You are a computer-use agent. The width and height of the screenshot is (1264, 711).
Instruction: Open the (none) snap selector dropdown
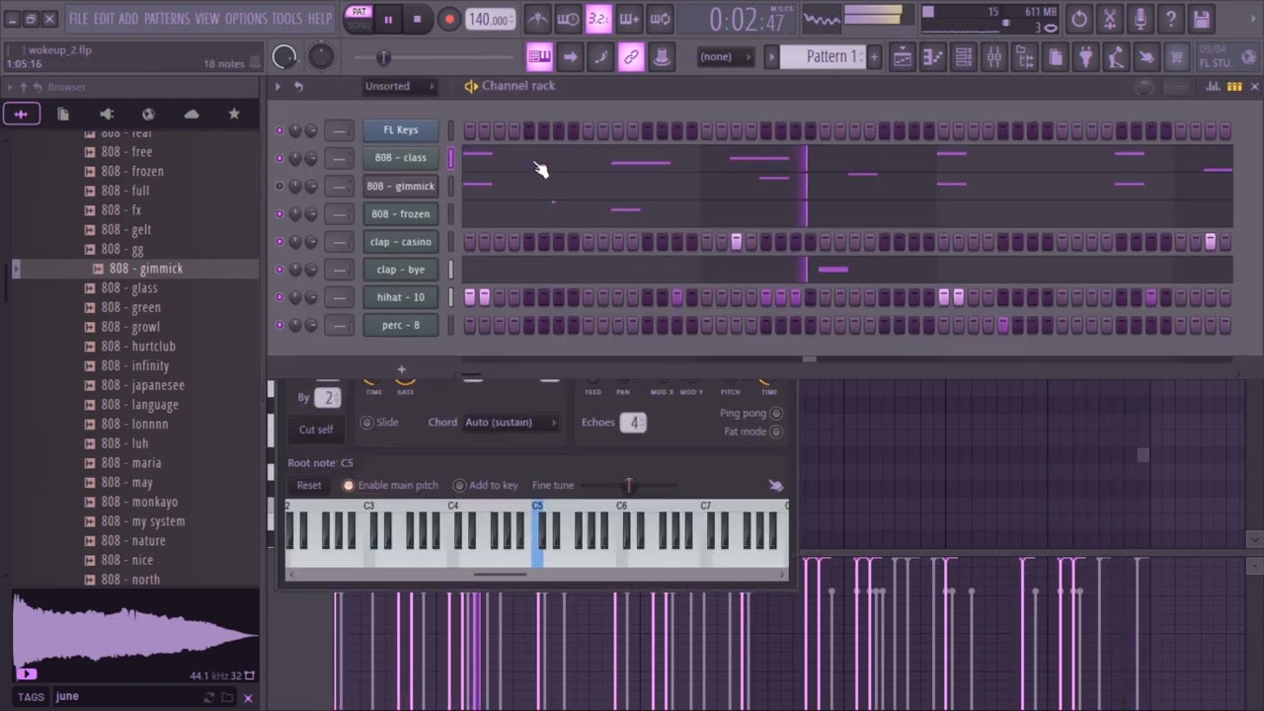tap(724, 57)
